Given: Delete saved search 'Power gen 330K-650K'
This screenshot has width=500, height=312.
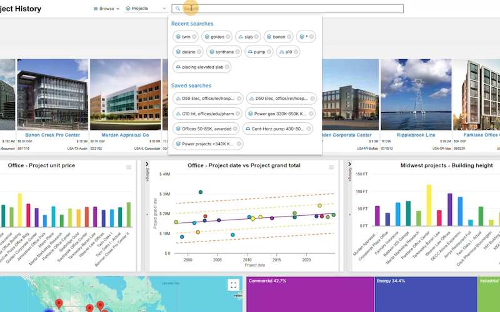Looking at the screenshot, I should 311,114.
